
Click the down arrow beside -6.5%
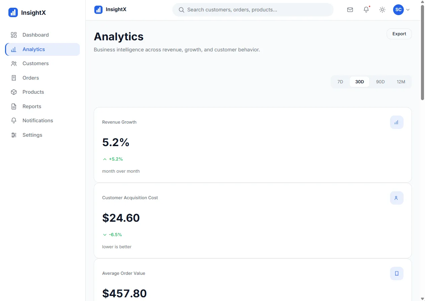click(x=105, y=235)
